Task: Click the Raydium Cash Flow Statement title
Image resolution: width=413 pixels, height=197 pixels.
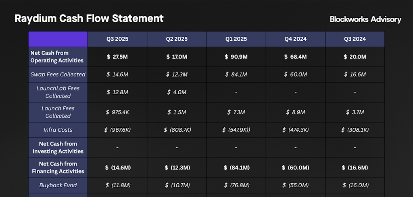Action: [89, 19]
